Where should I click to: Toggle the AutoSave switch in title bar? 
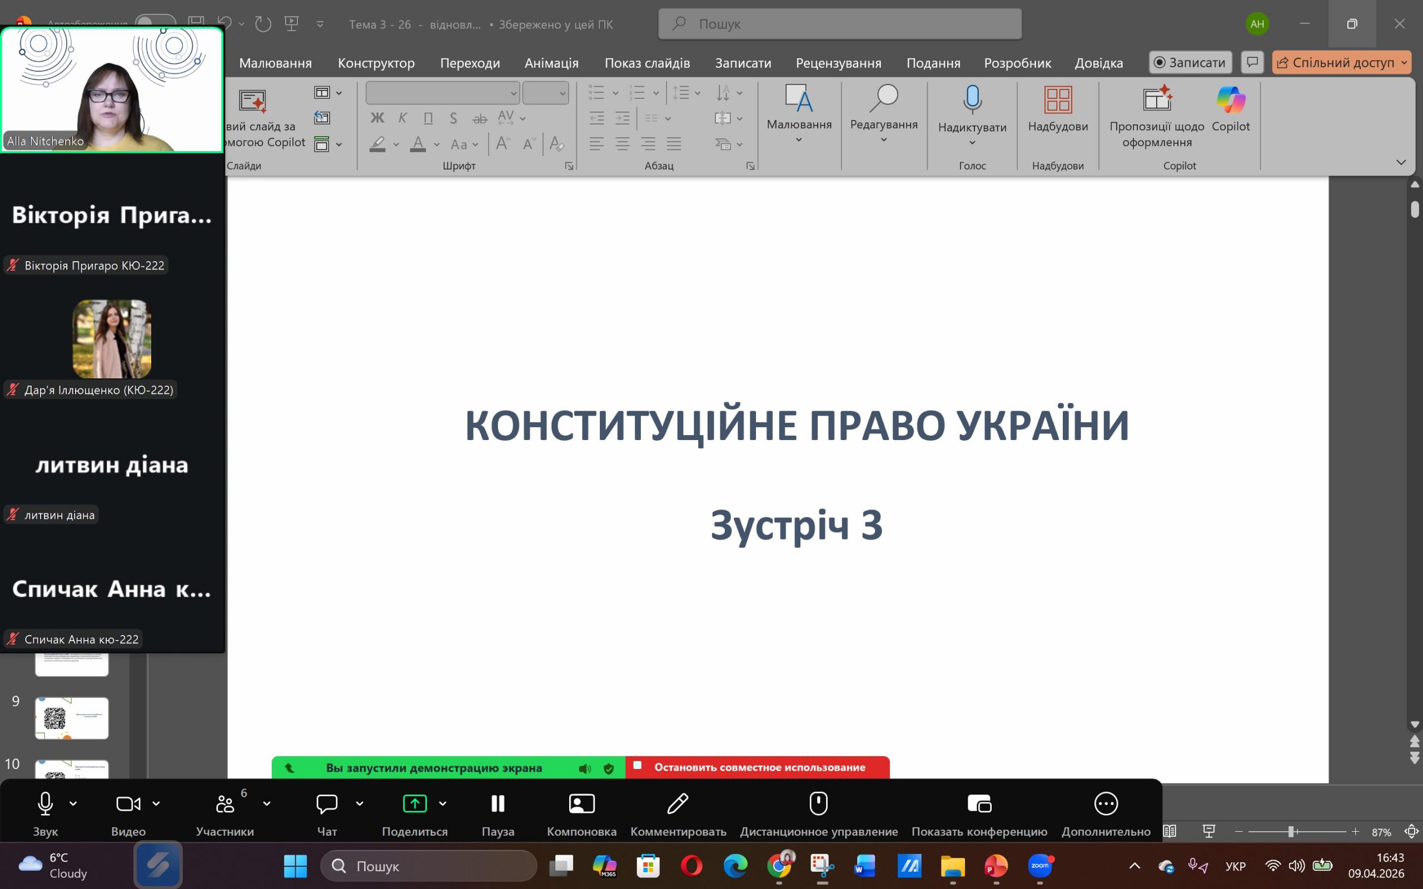pyautogui.click(x=155, y=23)
